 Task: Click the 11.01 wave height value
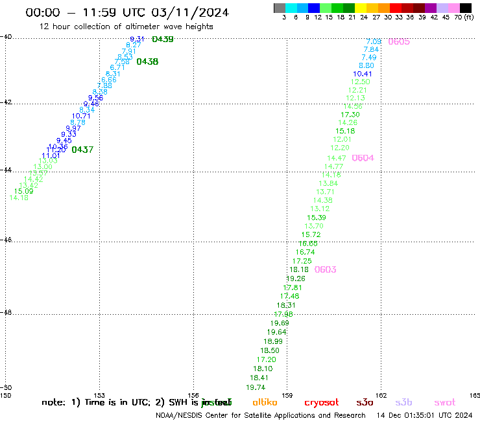tap(51, 155)
